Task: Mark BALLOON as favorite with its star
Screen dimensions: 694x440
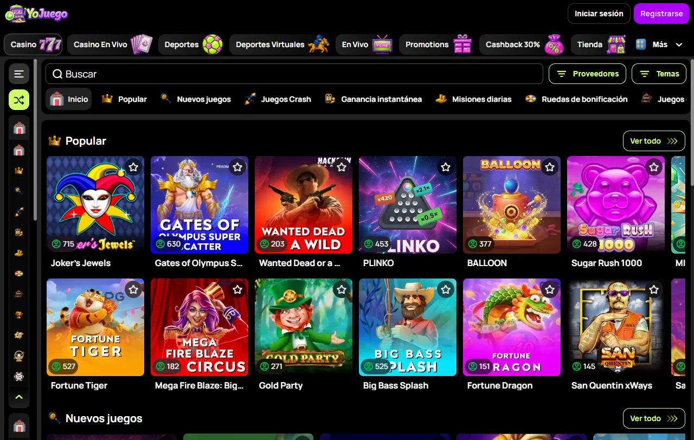Action: [x=550, y=167]
